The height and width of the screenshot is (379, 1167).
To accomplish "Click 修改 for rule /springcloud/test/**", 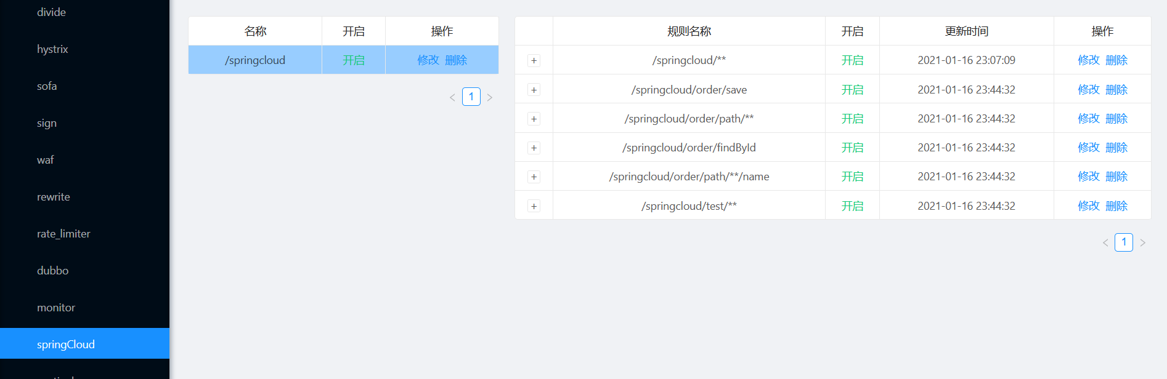I will (x=1089, y=206).
